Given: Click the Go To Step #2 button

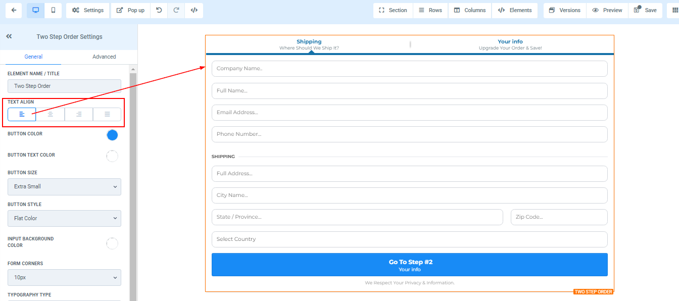Looking at the screenshot, I should pos(409,265).
